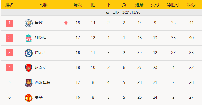Click the Arsenal club crest
Screen dimensions: 202x105
(29, 68)
